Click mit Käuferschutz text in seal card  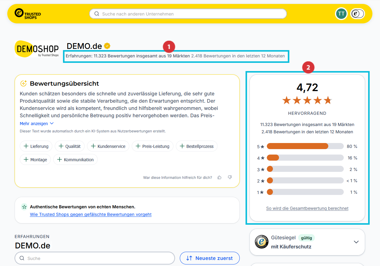(x=291, y=247)
